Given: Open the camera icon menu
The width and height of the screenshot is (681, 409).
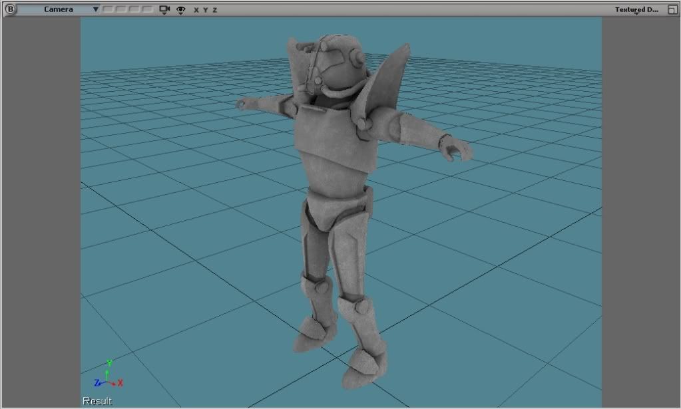Looking at the screenshot, I should (164, 9).
